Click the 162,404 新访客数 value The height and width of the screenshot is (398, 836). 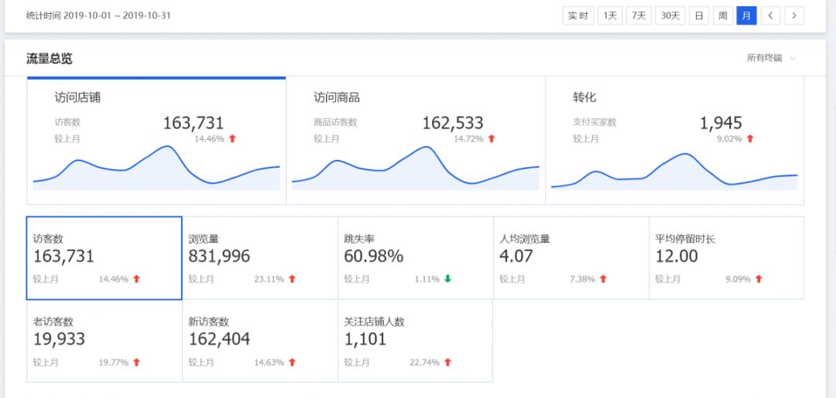click(219, 339)
